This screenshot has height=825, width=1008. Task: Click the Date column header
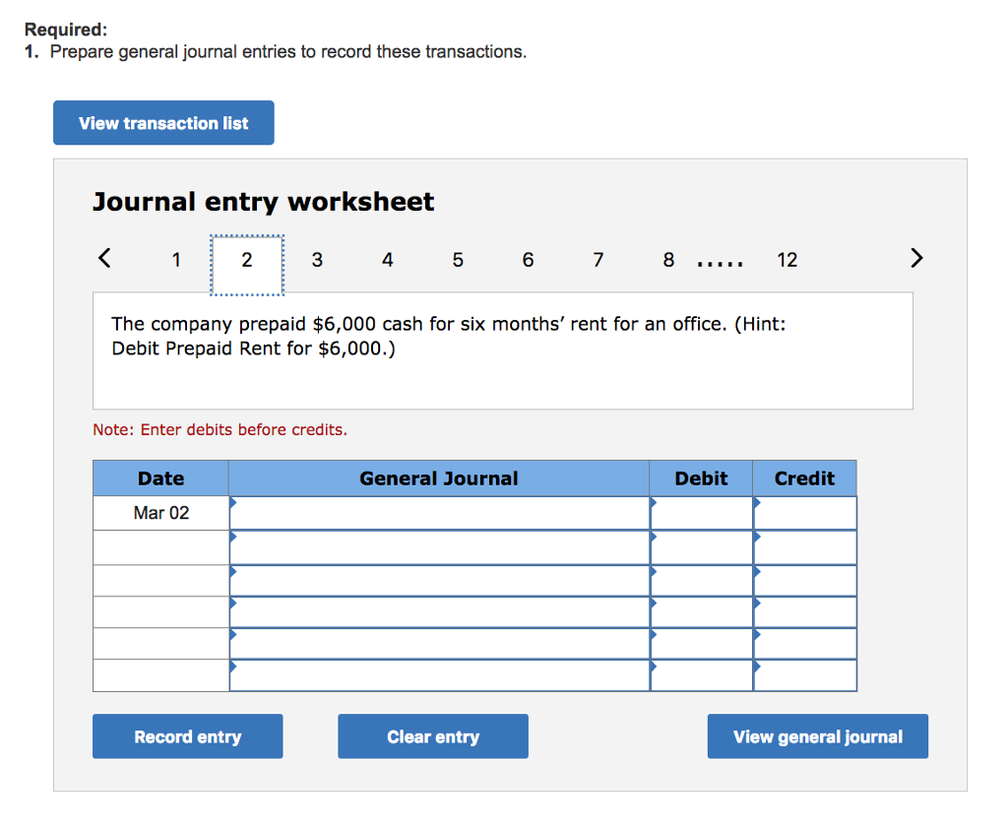click(160, 478)
